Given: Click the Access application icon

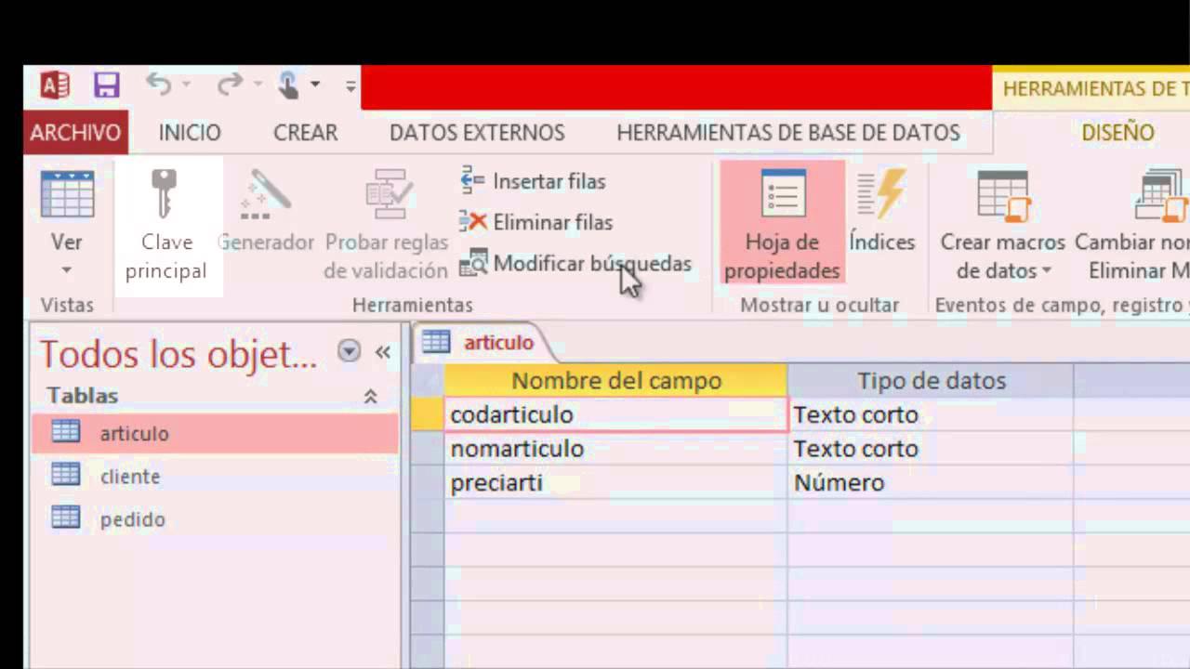Looking at the screenshot, I should (55, 85).
